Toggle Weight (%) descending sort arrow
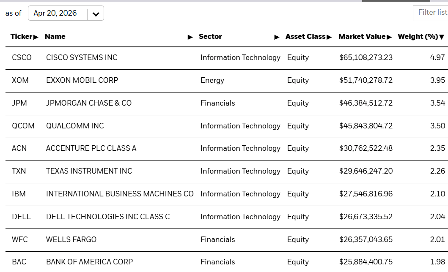Screen dimensions: 448x272 [x=442, y=37]
